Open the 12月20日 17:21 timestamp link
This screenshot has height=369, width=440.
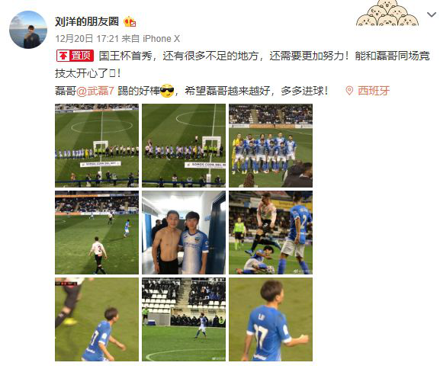tap(87, 38)
